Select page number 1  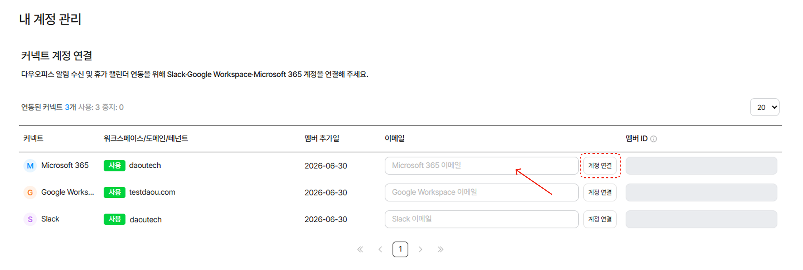coord(400,249)
